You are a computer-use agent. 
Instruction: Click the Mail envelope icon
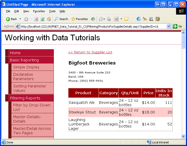point(101,19)
